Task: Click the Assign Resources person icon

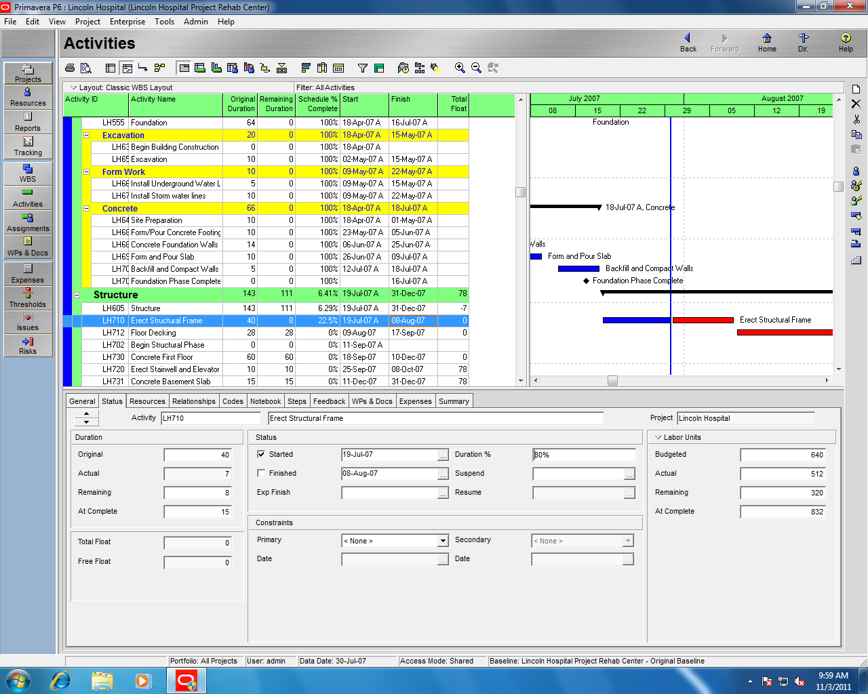Action: click(856, 171)
